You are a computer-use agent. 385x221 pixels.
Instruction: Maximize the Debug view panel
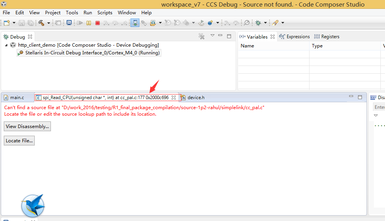point(229,36)
